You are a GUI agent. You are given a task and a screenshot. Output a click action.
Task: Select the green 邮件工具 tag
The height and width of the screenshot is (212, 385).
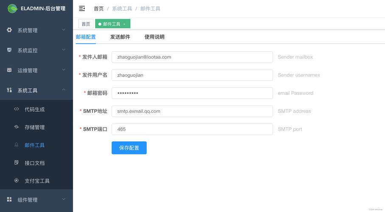tap(113, 24)
